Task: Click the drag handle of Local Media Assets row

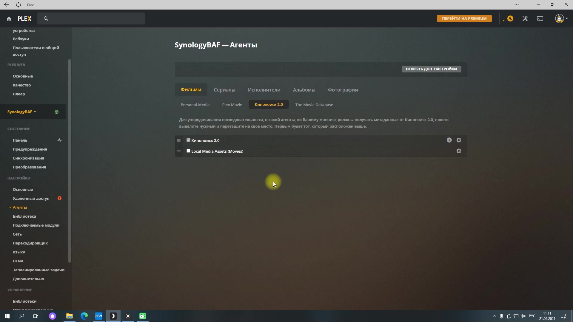Action: 179,151
